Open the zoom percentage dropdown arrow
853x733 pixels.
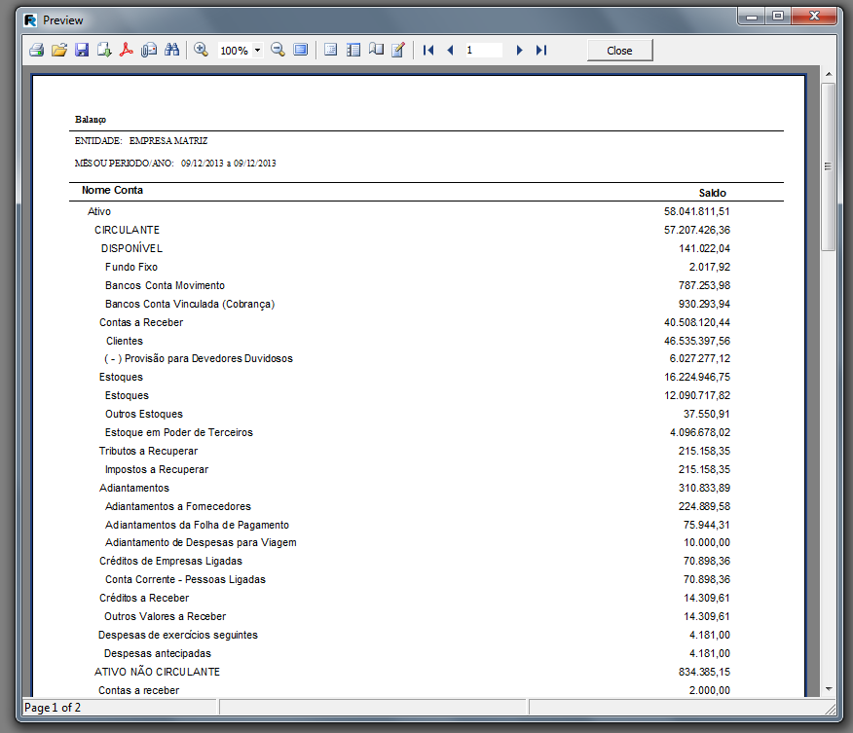pos(258,51)
